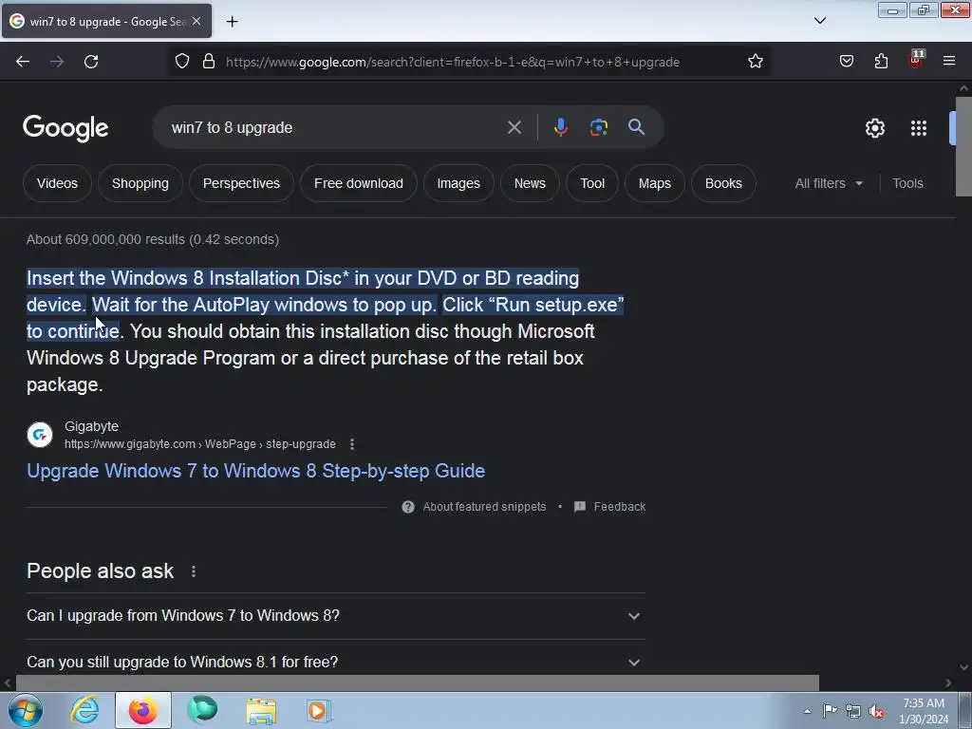Open the Firefox hamburger application menu

click(949, 61)
